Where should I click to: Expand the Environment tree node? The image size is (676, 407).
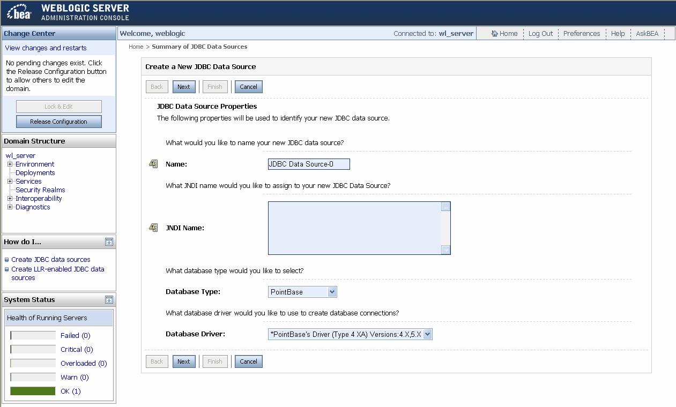[x=10, y=164]
